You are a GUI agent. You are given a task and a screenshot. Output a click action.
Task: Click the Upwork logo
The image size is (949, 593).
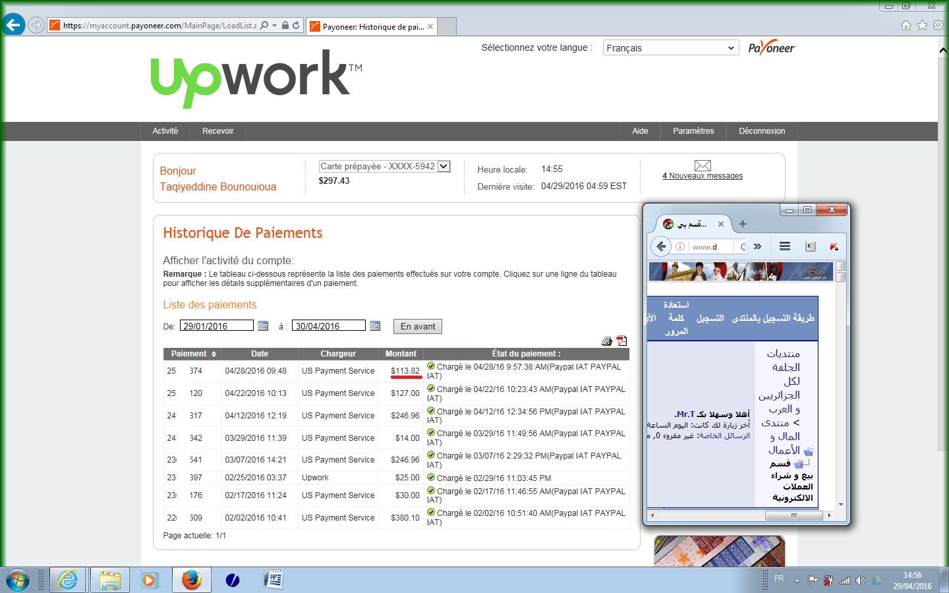click(x=256, y=78)
